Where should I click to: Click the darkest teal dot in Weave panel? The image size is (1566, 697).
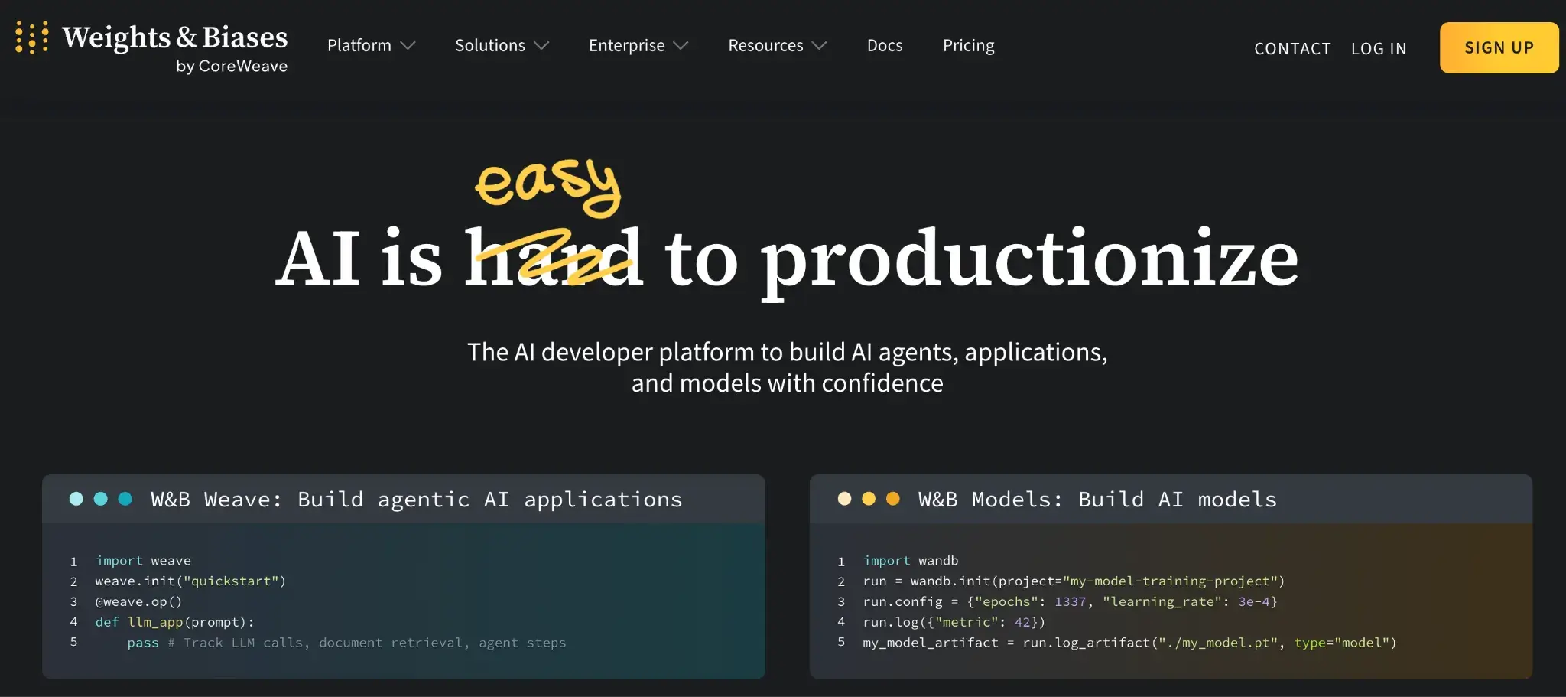[x=125, y=499]
